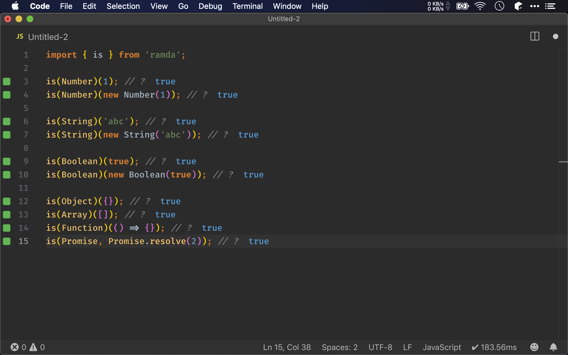Open the View menu
Screen dimensions: 568x355
(x=159, y=6)
